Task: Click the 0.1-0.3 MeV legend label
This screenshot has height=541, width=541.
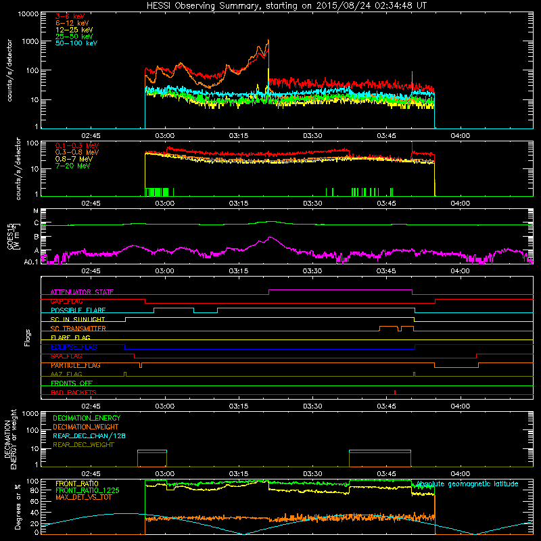Action: pos(77,145)
